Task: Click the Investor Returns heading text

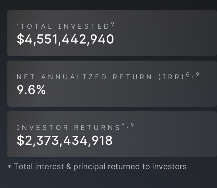Action: [68, 127]
